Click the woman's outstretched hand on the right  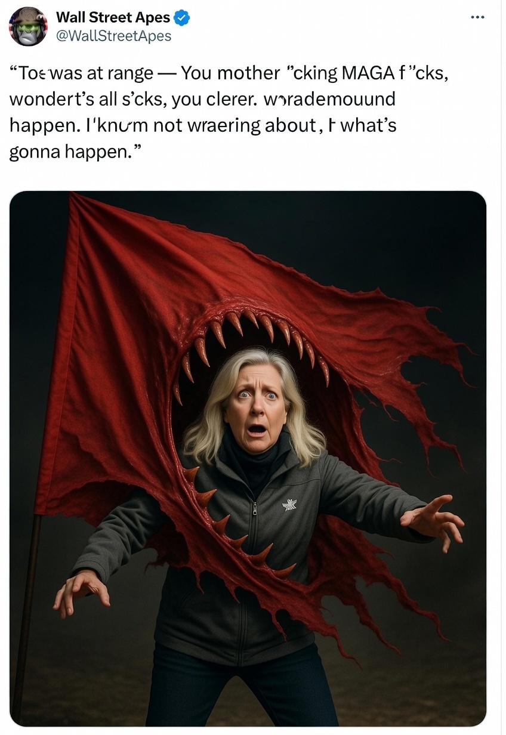434,522
